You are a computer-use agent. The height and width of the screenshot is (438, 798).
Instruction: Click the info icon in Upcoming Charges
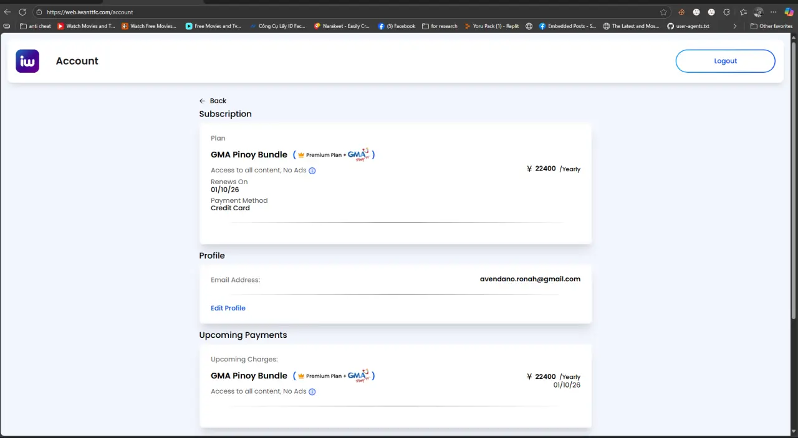312,392
